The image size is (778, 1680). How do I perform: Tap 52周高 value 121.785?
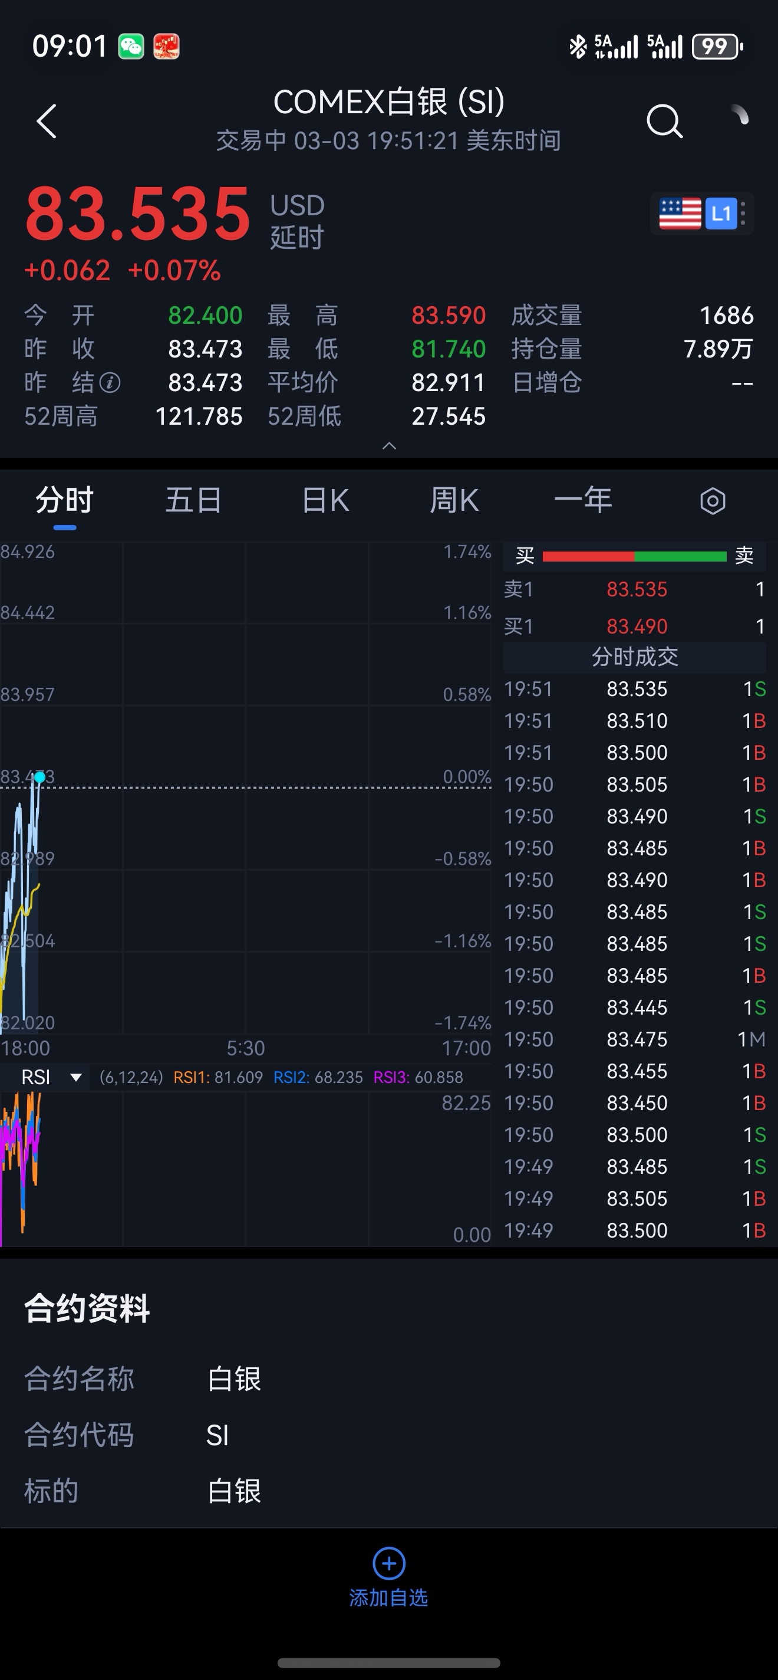point(199,416)
